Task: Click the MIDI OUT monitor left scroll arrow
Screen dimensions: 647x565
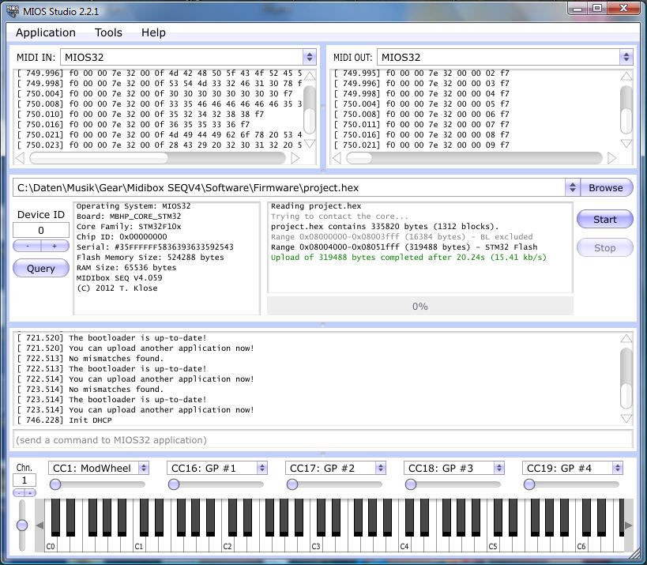Action: pyautogui.click(x=337, y=158)
